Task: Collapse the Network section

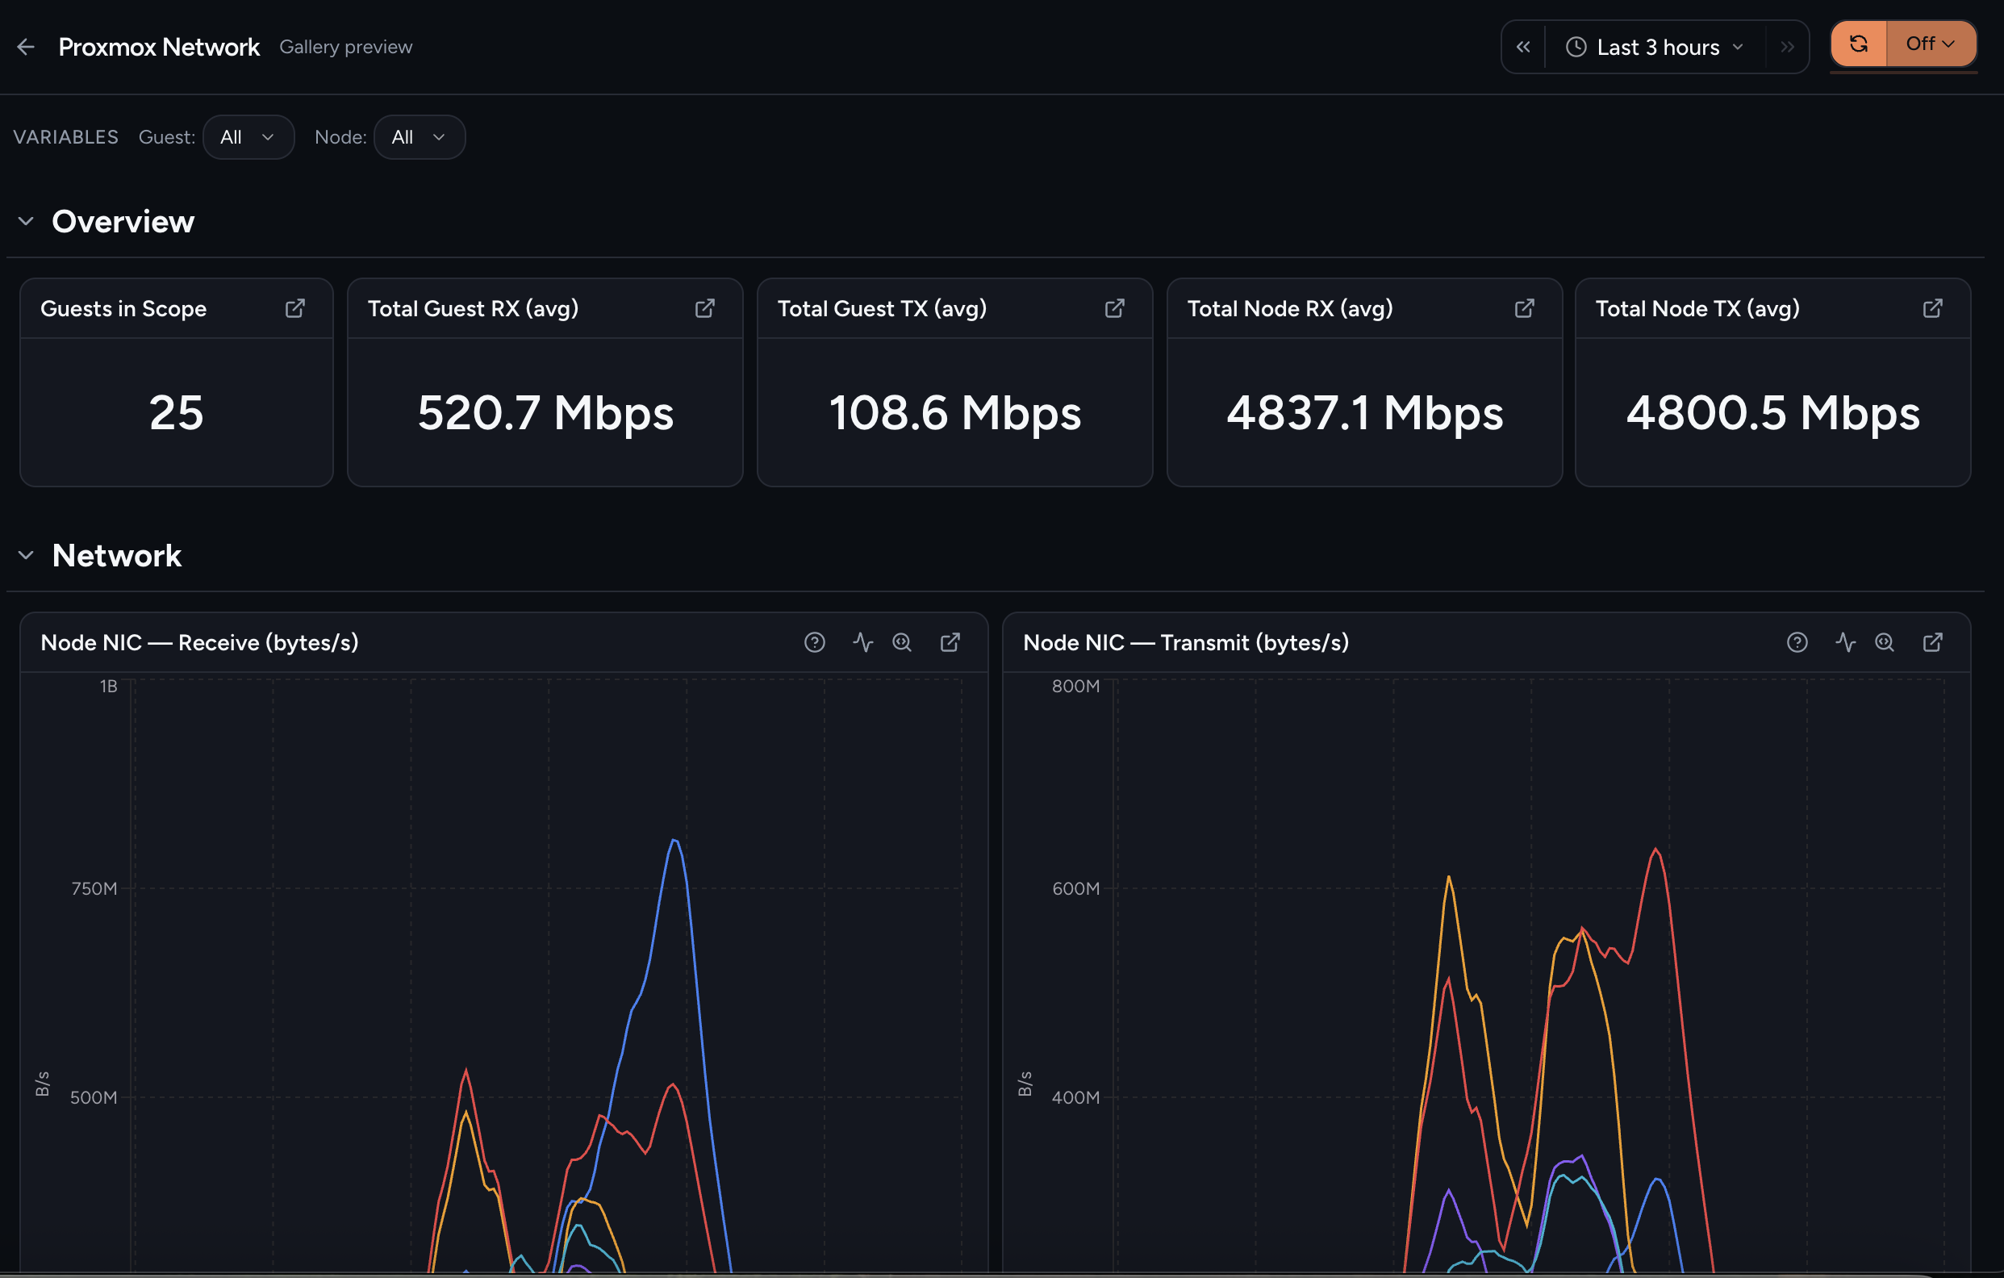Action: click(x=26, y=555)
